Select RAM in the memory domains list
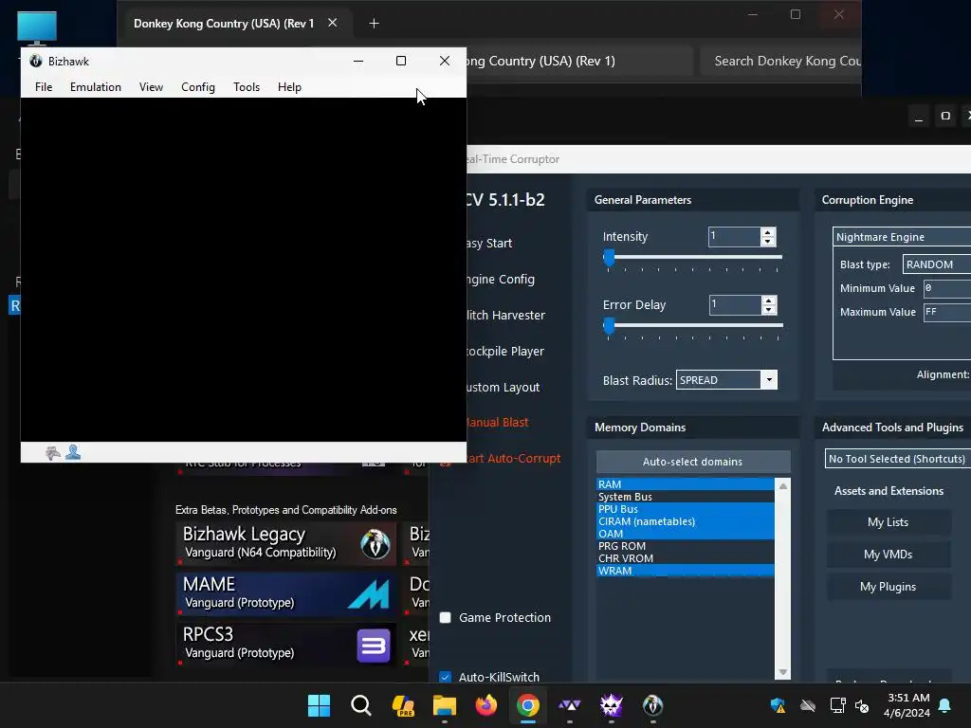 point(685,484)
